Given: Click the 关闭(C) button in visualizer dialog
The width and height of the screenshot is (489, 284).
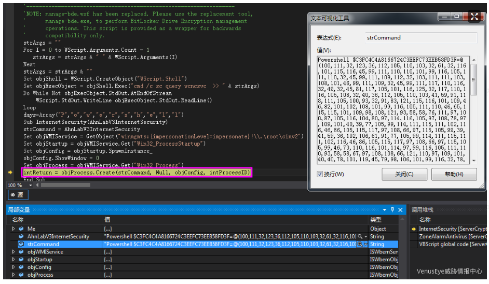Looking at the screenshot, I should point(404,174).
